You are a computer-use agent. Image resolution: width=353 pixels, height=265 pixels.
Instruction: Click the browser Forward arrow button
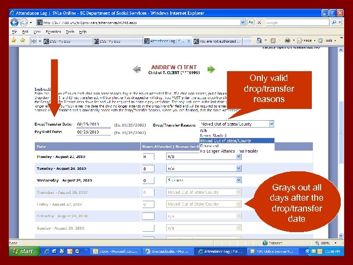tap(24, 22)
